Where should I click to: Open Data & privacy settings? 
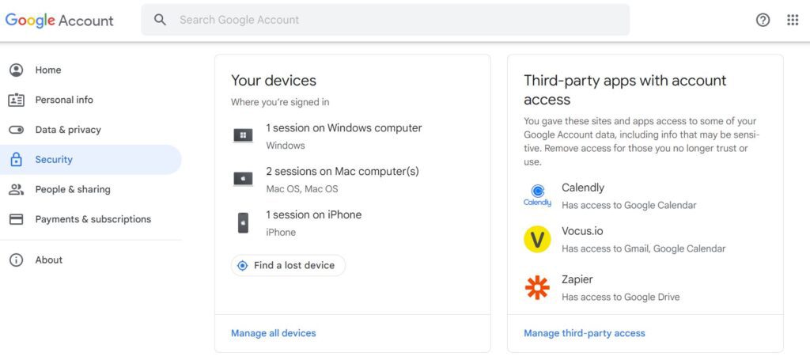pyautogui.click(x=67, y=130)
